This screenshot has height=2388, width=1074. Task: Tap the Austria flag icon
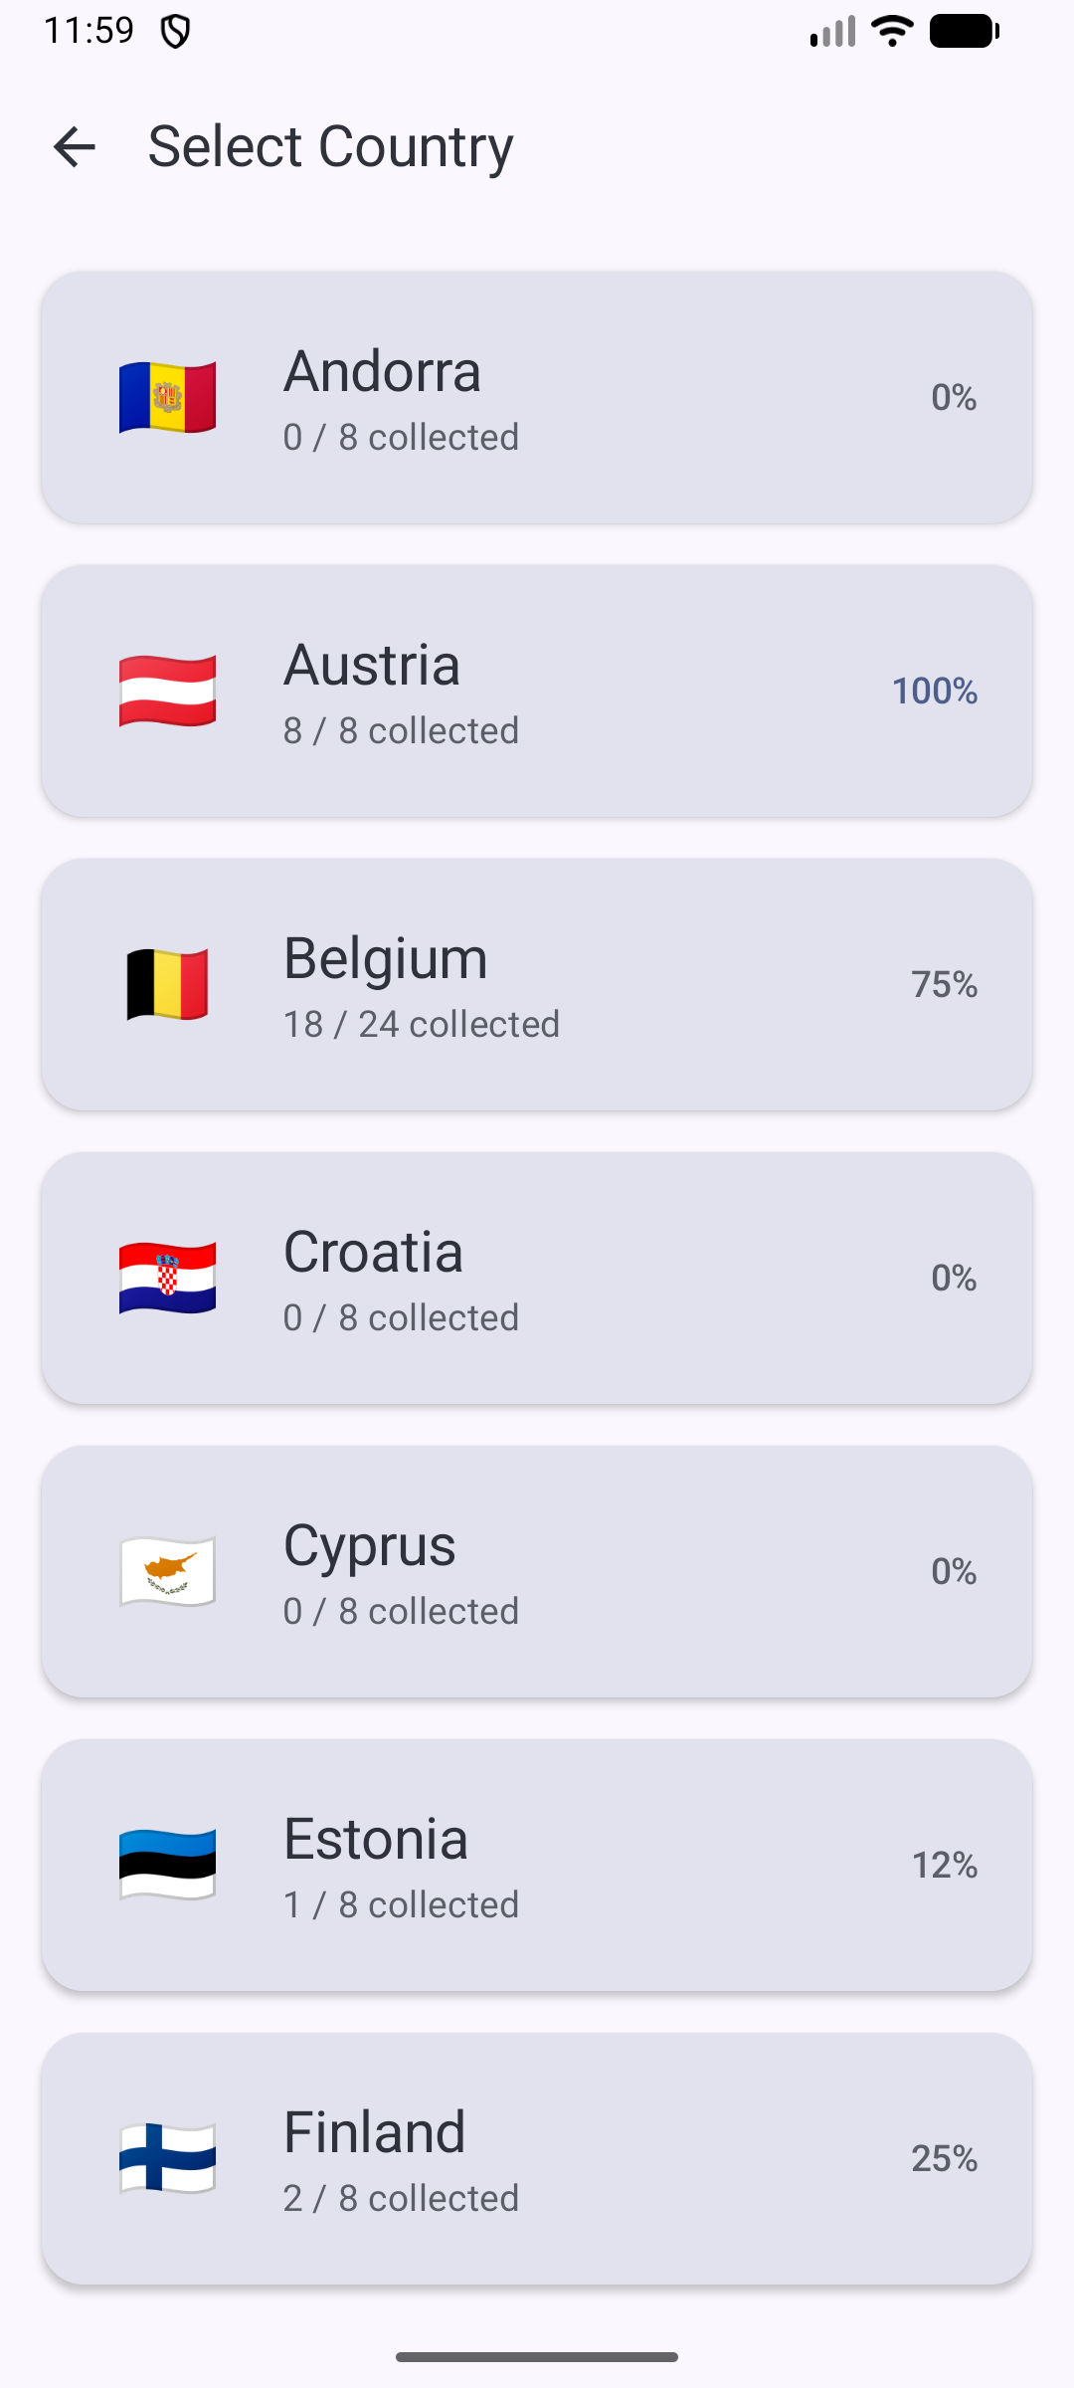(167, 691)
